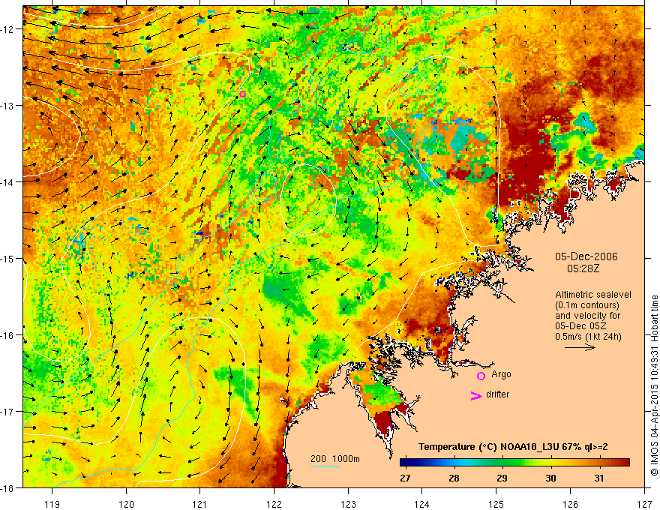Click the latitude axis label '-18'

(x=8, y=487)
